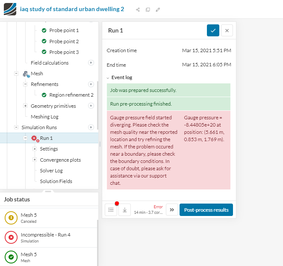Select Solution Fields in the tree
283x266 pixels.
[56, 181]
